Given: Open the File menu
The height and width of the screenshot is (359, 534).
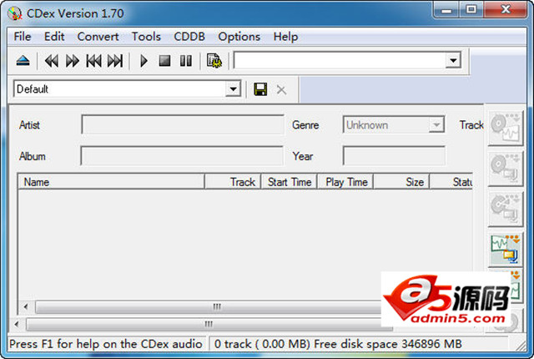Looking at the screenshot, I should pyautogui.click(x=23, y=37).
